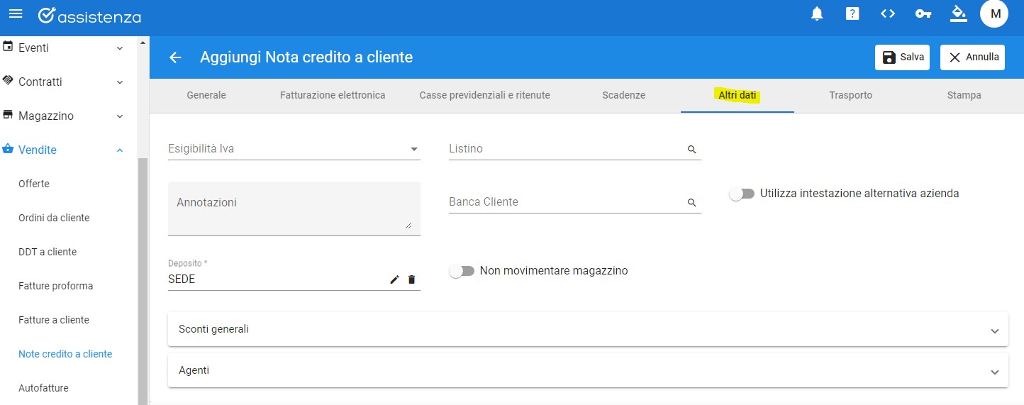Click the Magazzino store icon
The height and width of the screenshot is (405, 1024).
[9, 115]
